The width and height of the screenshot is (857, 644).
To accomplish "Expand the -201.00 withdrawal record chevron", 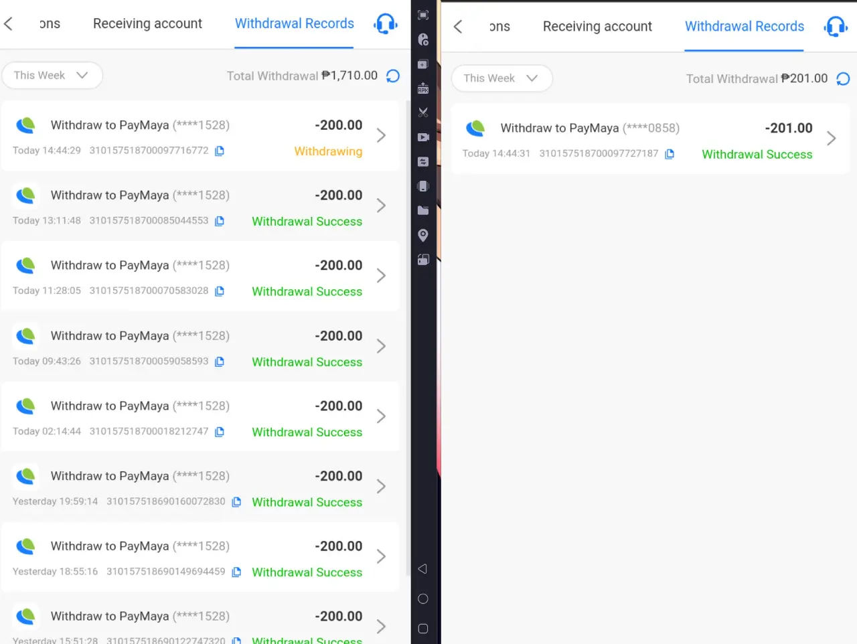I will tap(831, 139).
